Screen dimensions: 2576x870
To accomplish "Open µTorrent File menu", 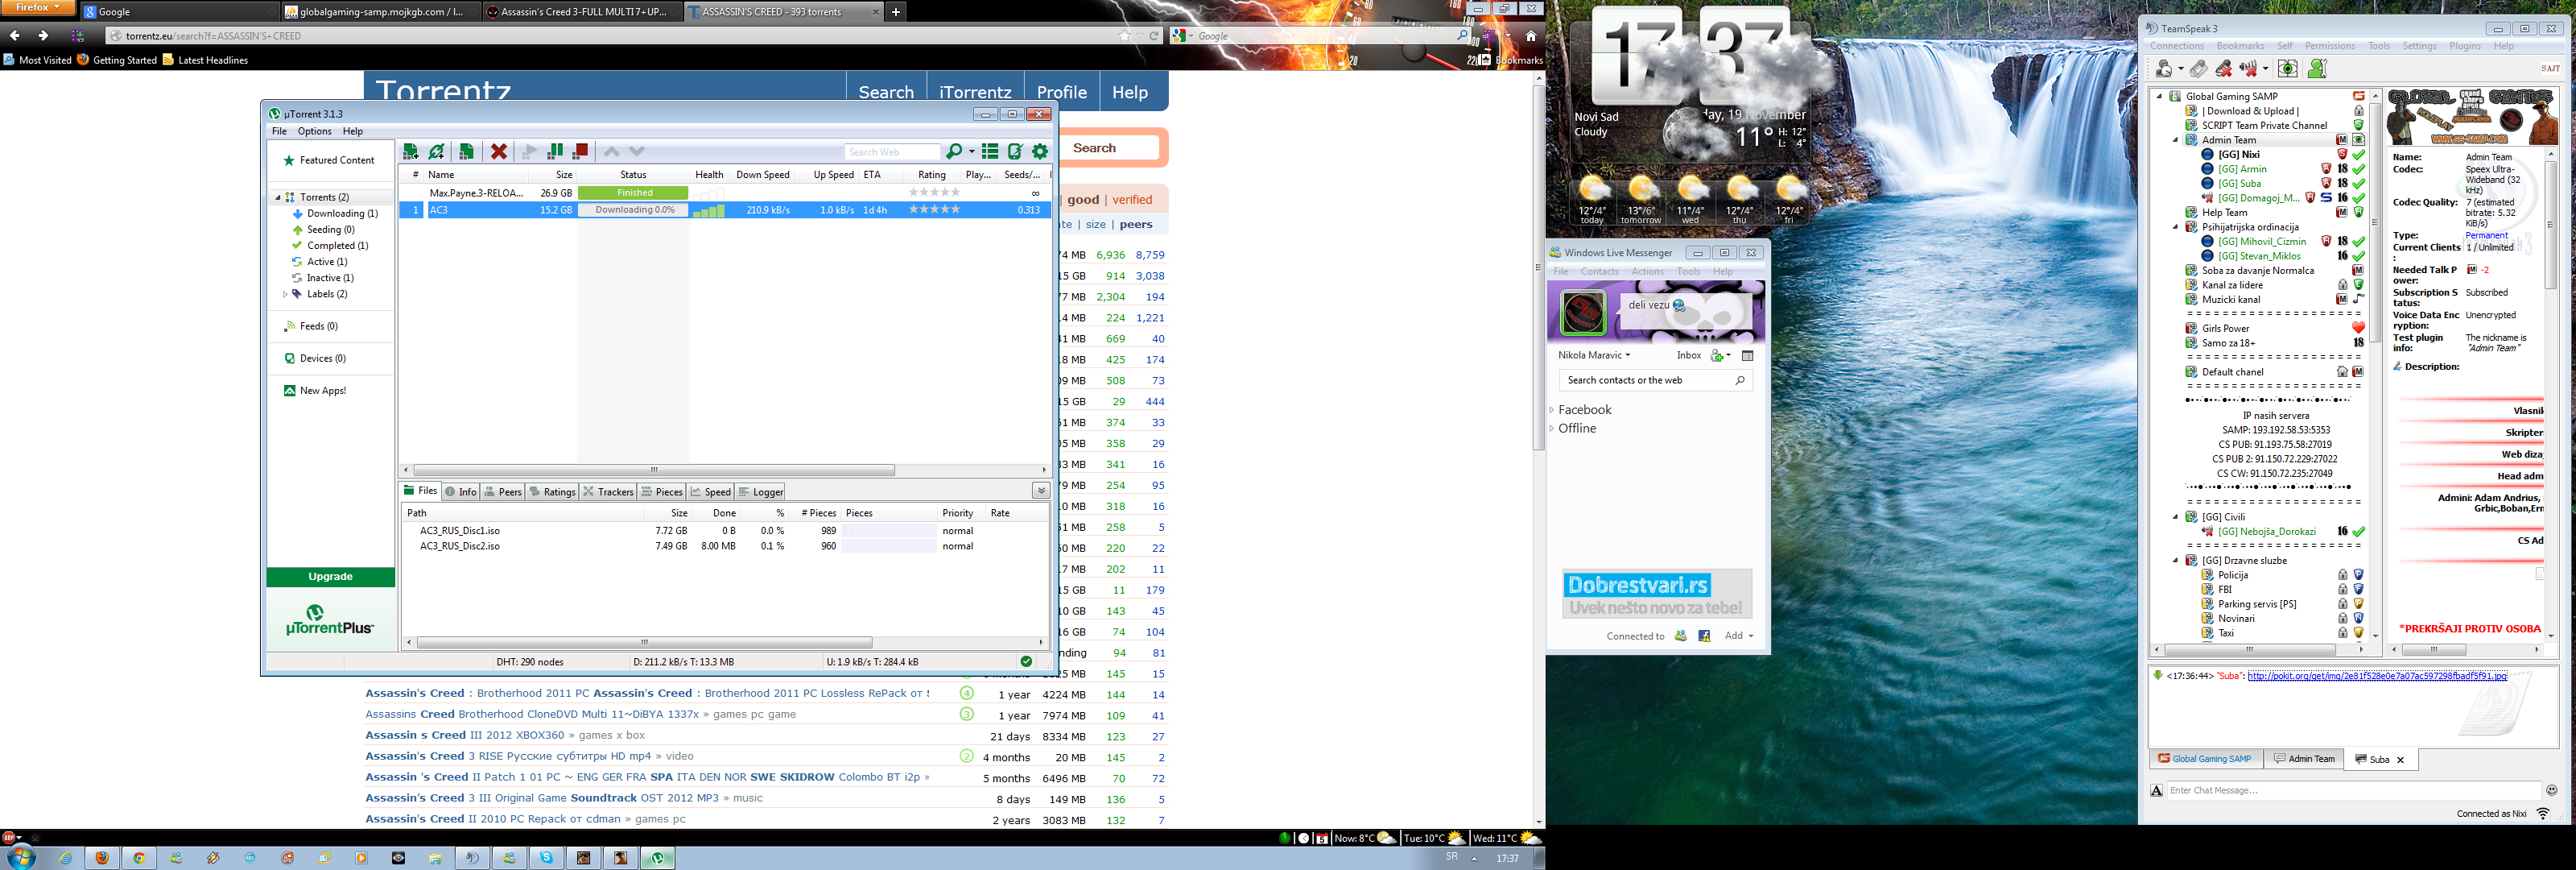I will [x=279, y=131].
